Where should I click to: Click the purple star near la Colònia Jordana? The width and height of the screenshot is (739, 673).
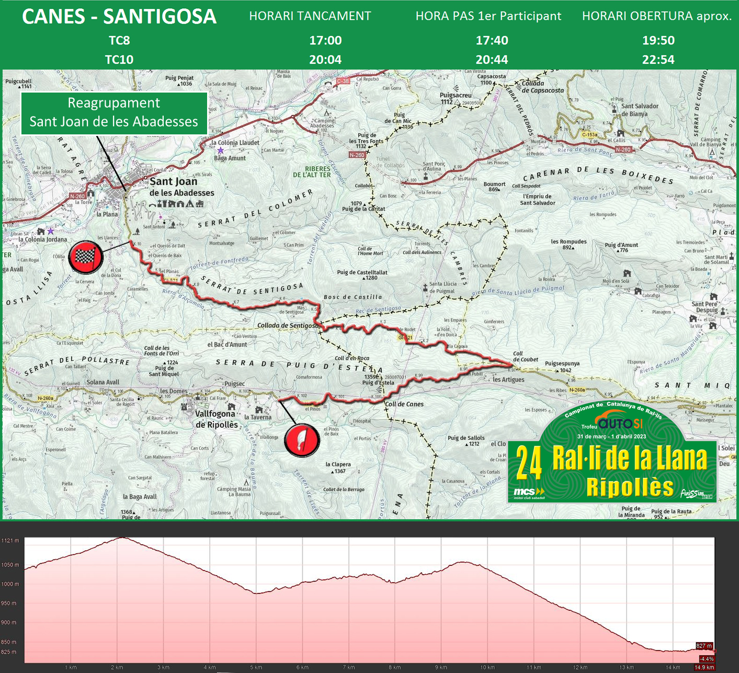(x=51, y=231)
